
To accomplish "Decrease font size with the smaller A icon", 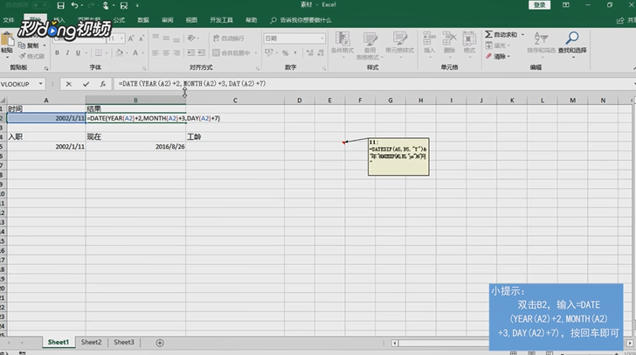I will pos(142,38).
